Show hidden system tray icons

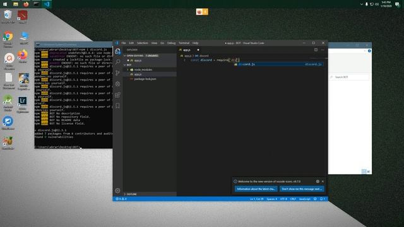[362, 4]
